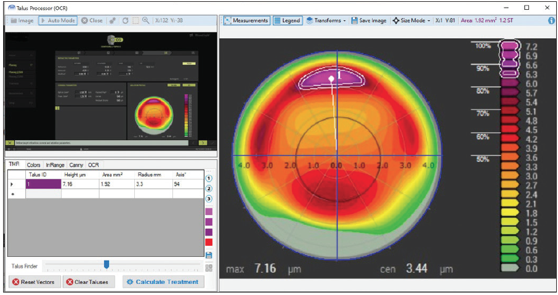Click the circled number 2 icon

tap(209, 189)
